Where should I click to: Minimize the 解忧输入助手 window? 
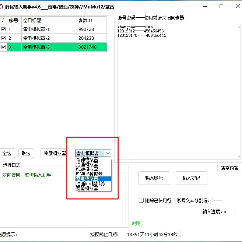pos(205,7)
